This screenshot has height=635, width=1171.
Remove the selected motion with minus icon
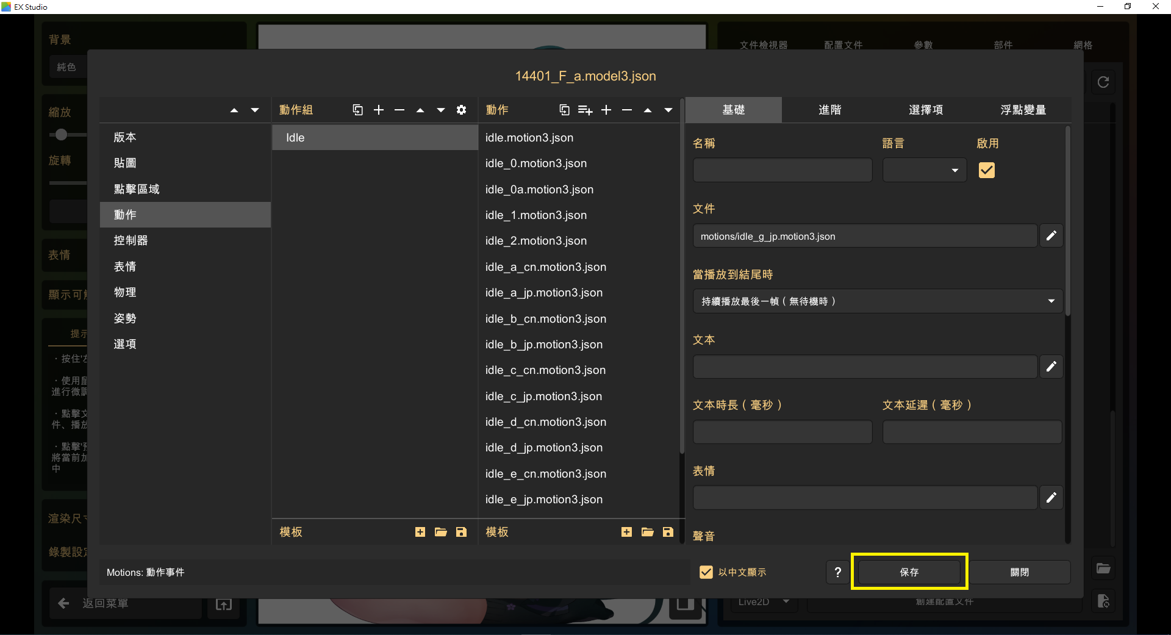coord(627,110)
